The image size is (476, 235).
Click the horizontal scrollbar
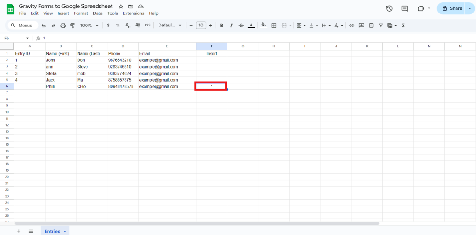point(197,223)
